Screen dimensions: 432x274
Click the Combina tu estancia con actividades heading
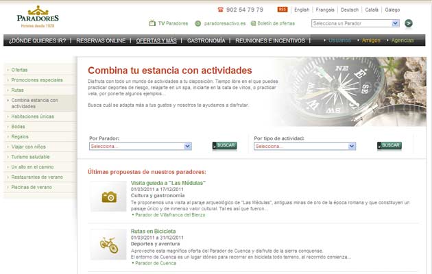[x=170, y=71]
